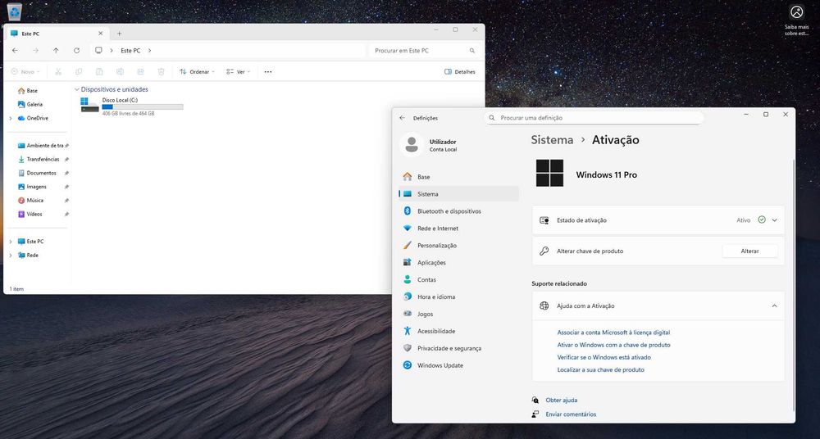
Task: Open Documentos quick access folder
Action: coord(39,173)
